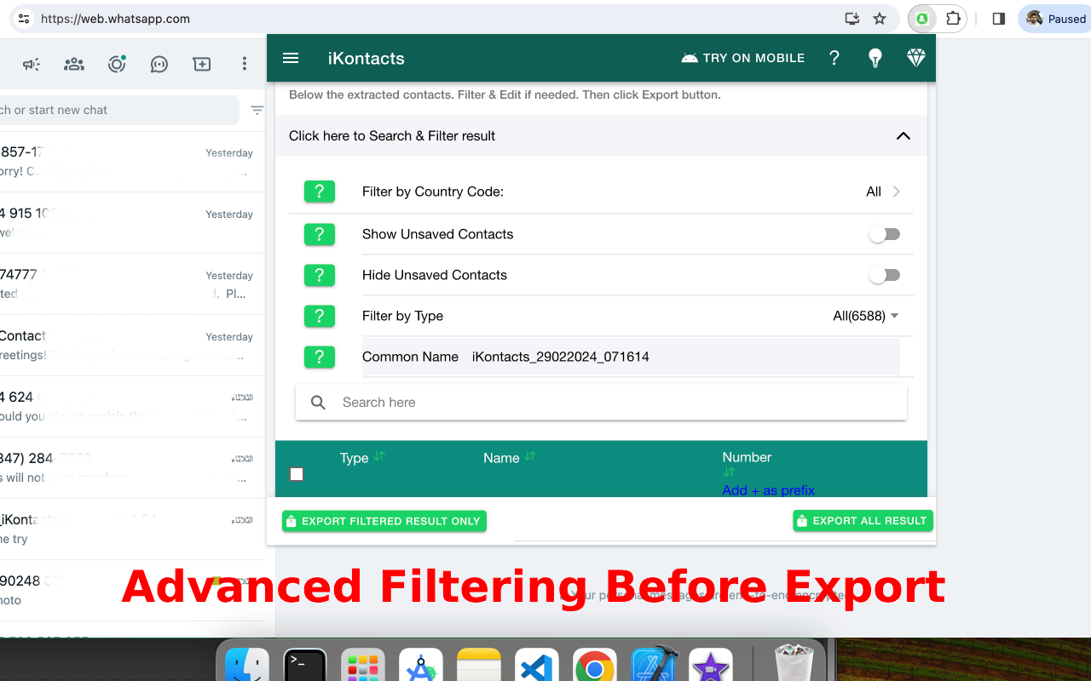Open the Communities icon in WhatsApp sidebar
The height and width of the screenshot is (681, 1091).
point(73,63)
